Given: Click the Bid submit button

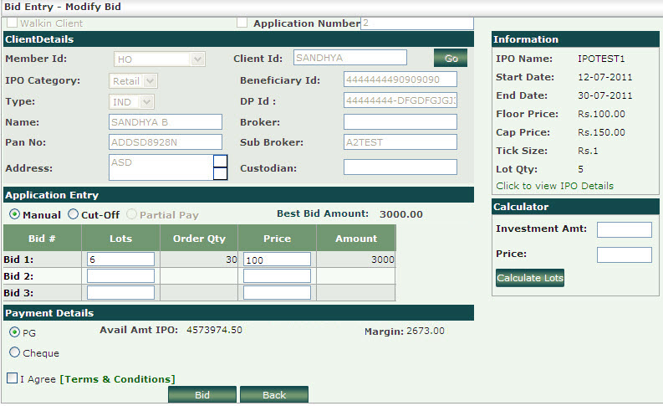Looking at the screenshot, I should (x=202, y=395).
